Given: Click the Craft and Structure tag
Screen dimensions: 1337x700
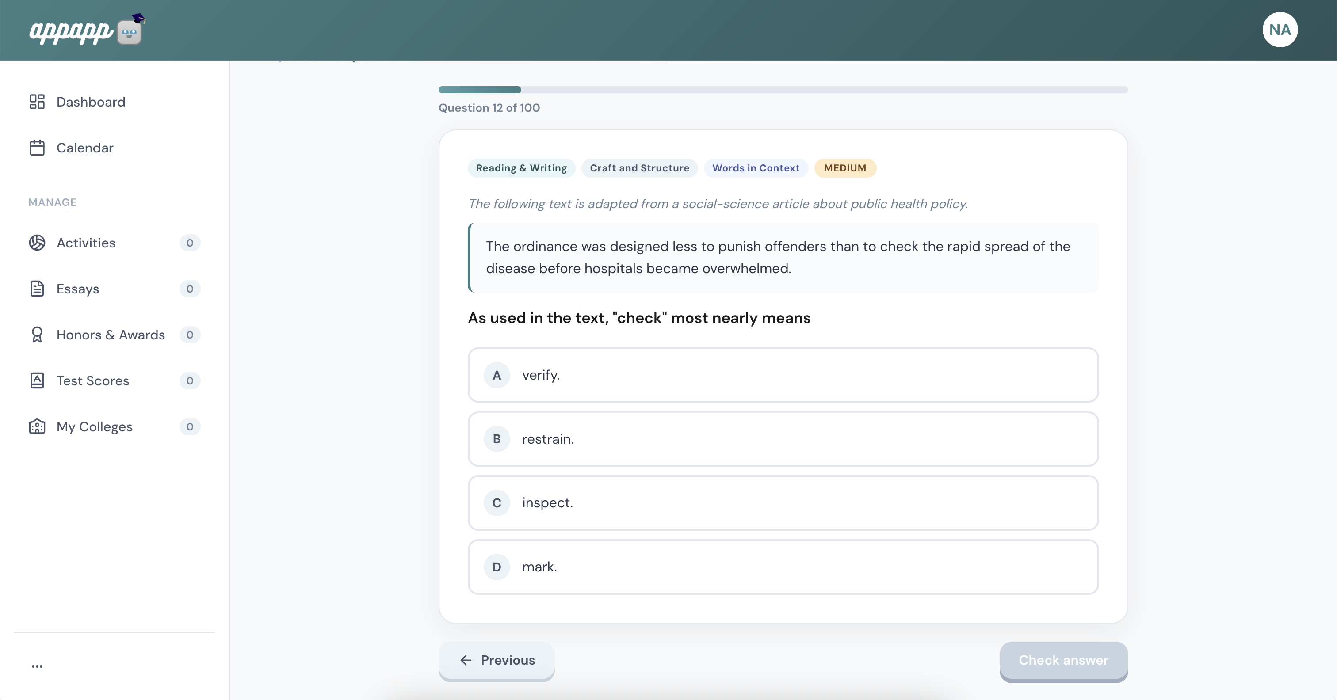Looking at the screenshot, I should (x=639, y=168).
